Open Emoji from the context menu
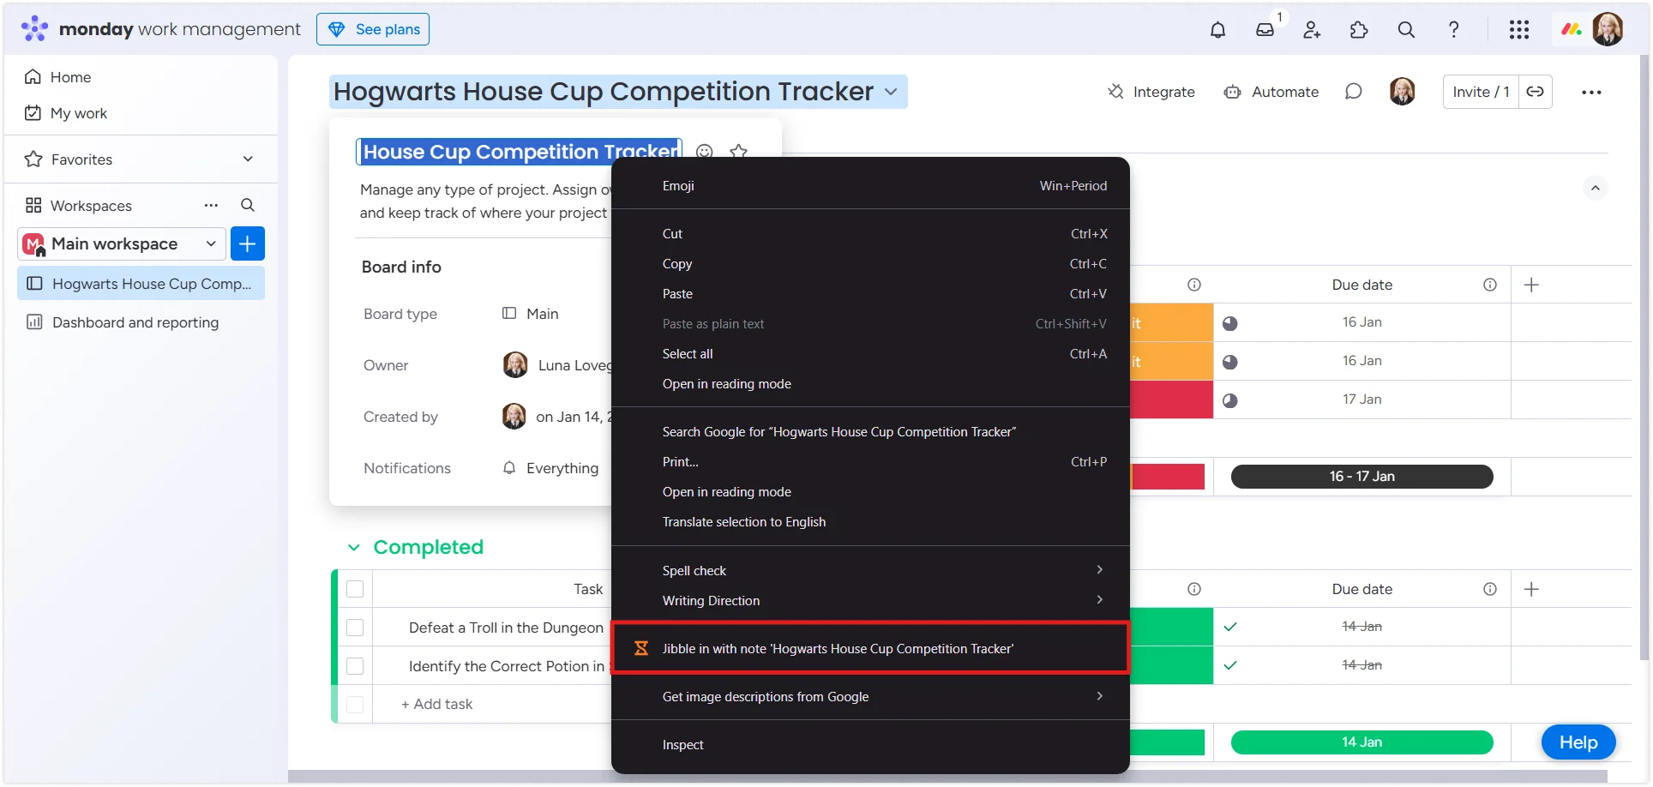 pyautogui.click(x=870, y=185)
